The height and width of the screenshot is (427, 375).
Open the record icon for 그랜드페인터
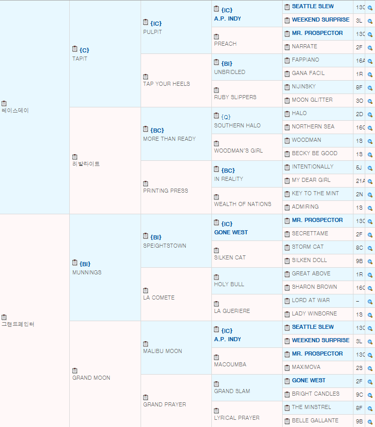point(4,317)
